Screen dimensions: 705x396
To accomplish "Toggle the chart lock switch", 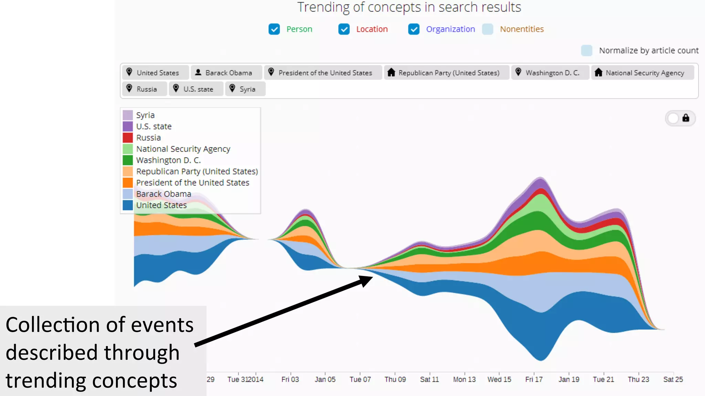I will coord(674,118).
